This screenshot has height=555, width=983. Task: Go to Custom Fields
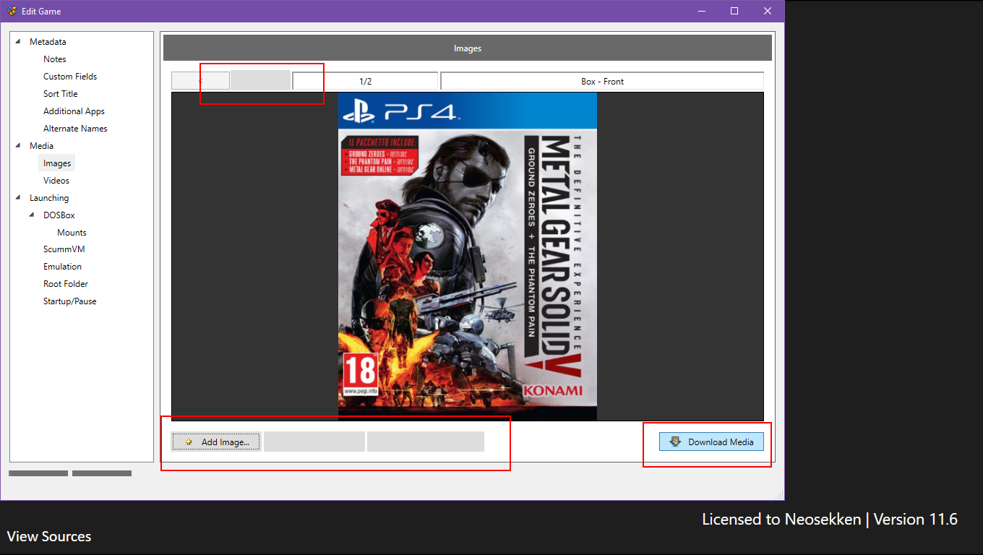pos(70,77)
